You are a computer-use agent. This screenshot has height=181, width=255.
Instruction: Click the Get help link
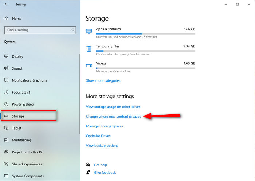[x=101, y=165]
